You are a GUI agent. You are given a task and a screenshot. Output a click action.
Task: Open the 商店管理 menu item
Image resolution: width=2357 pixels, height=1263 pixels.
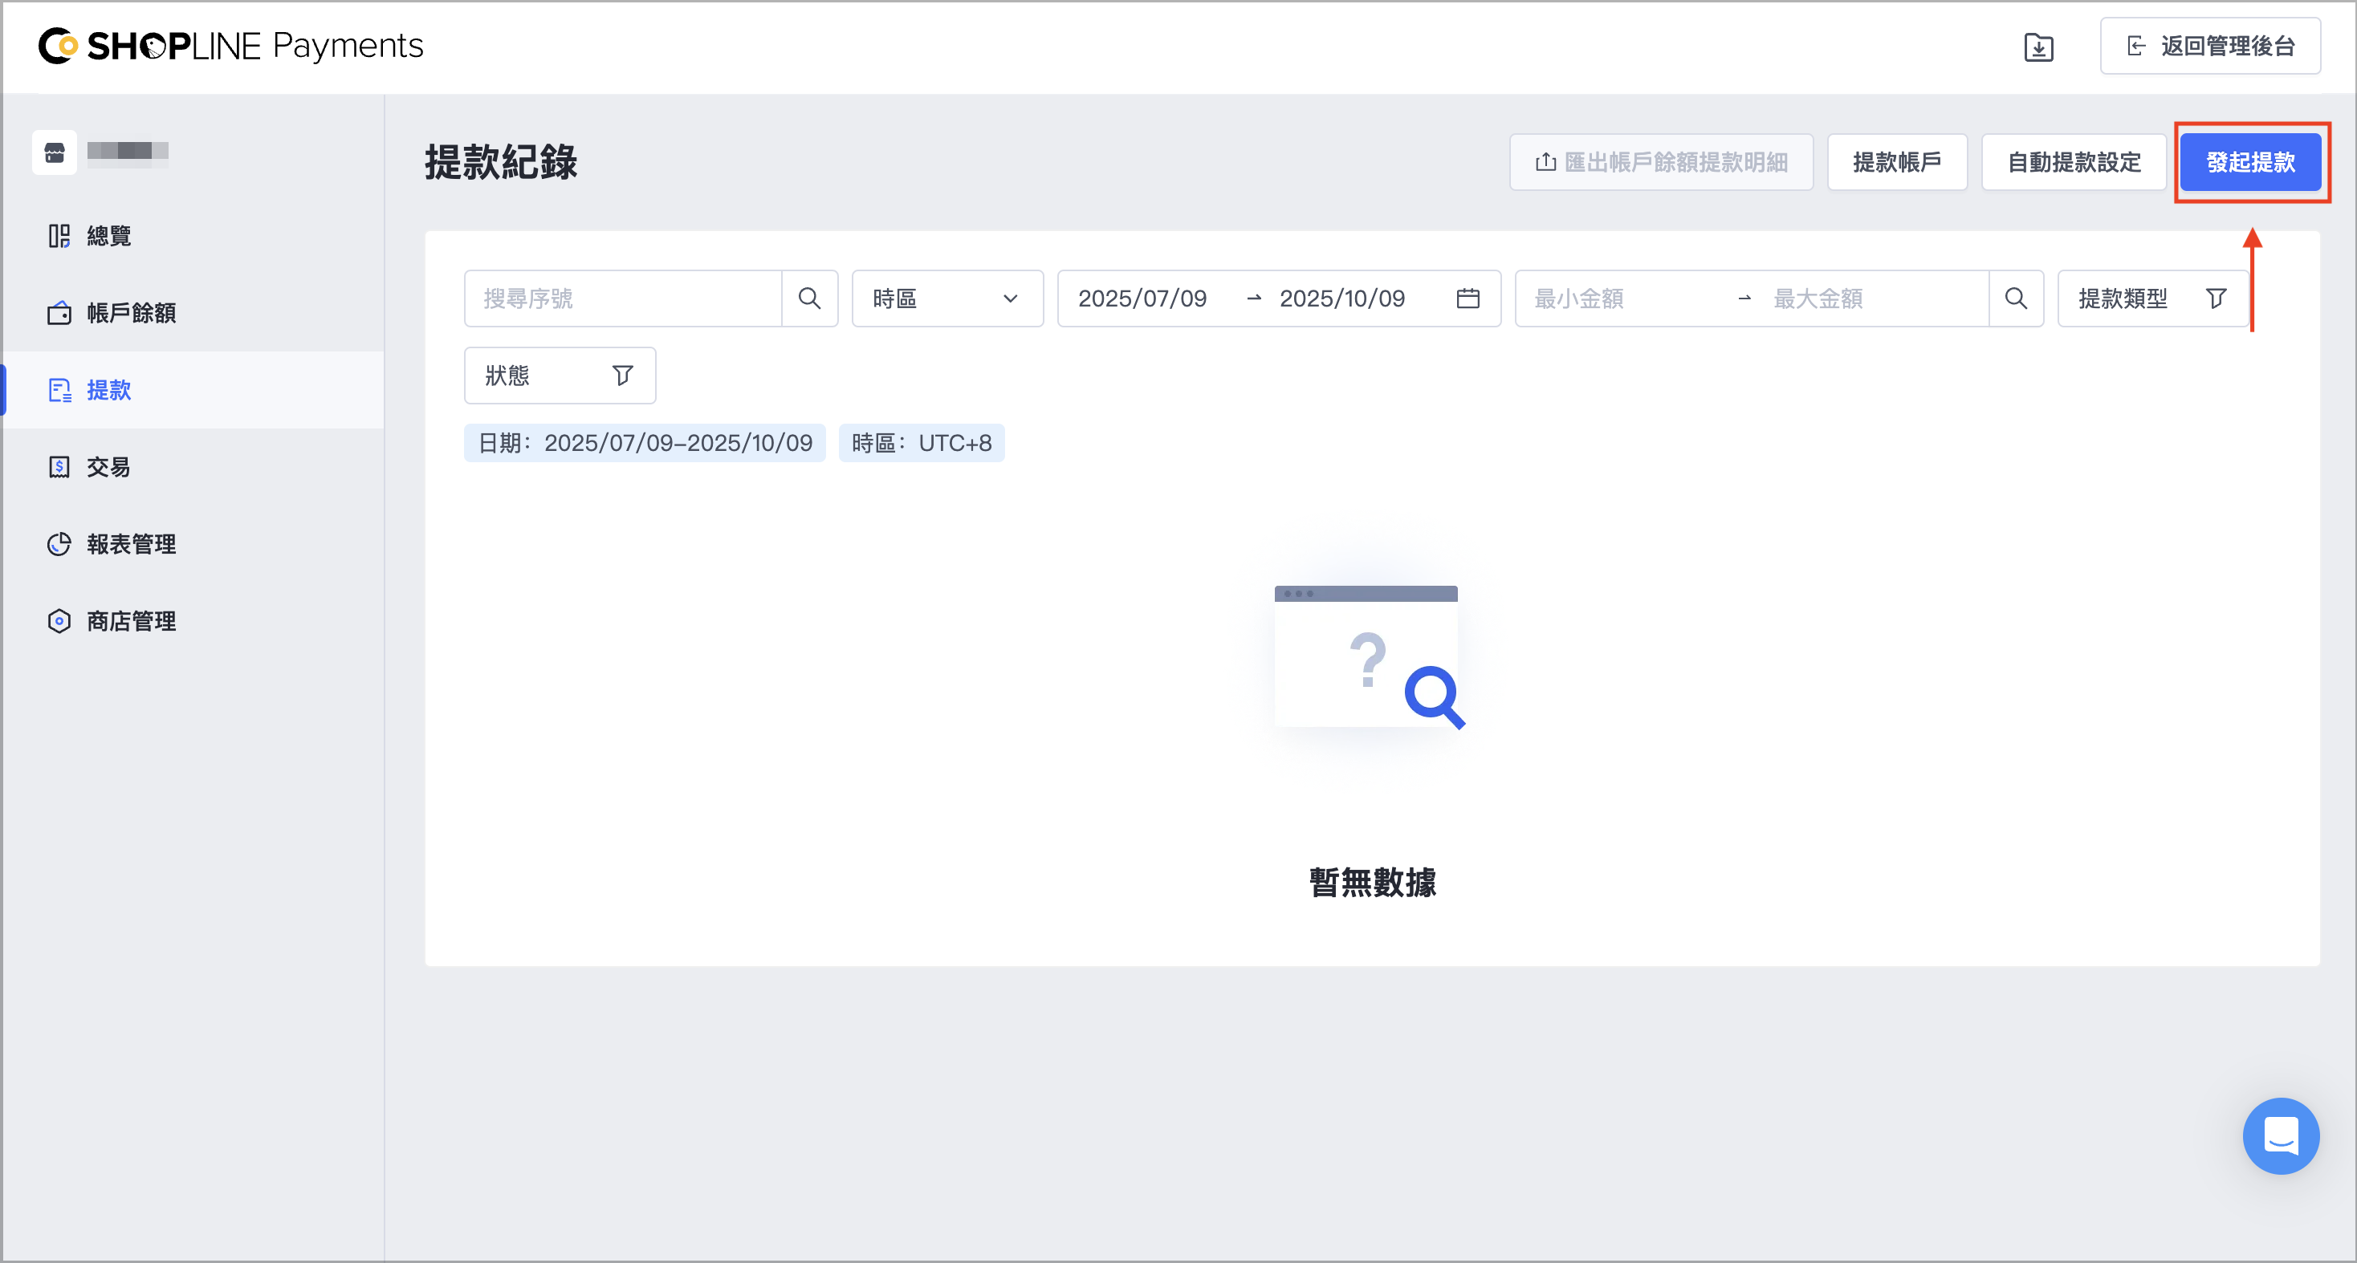pyautogui.click(x=193, y=621)
